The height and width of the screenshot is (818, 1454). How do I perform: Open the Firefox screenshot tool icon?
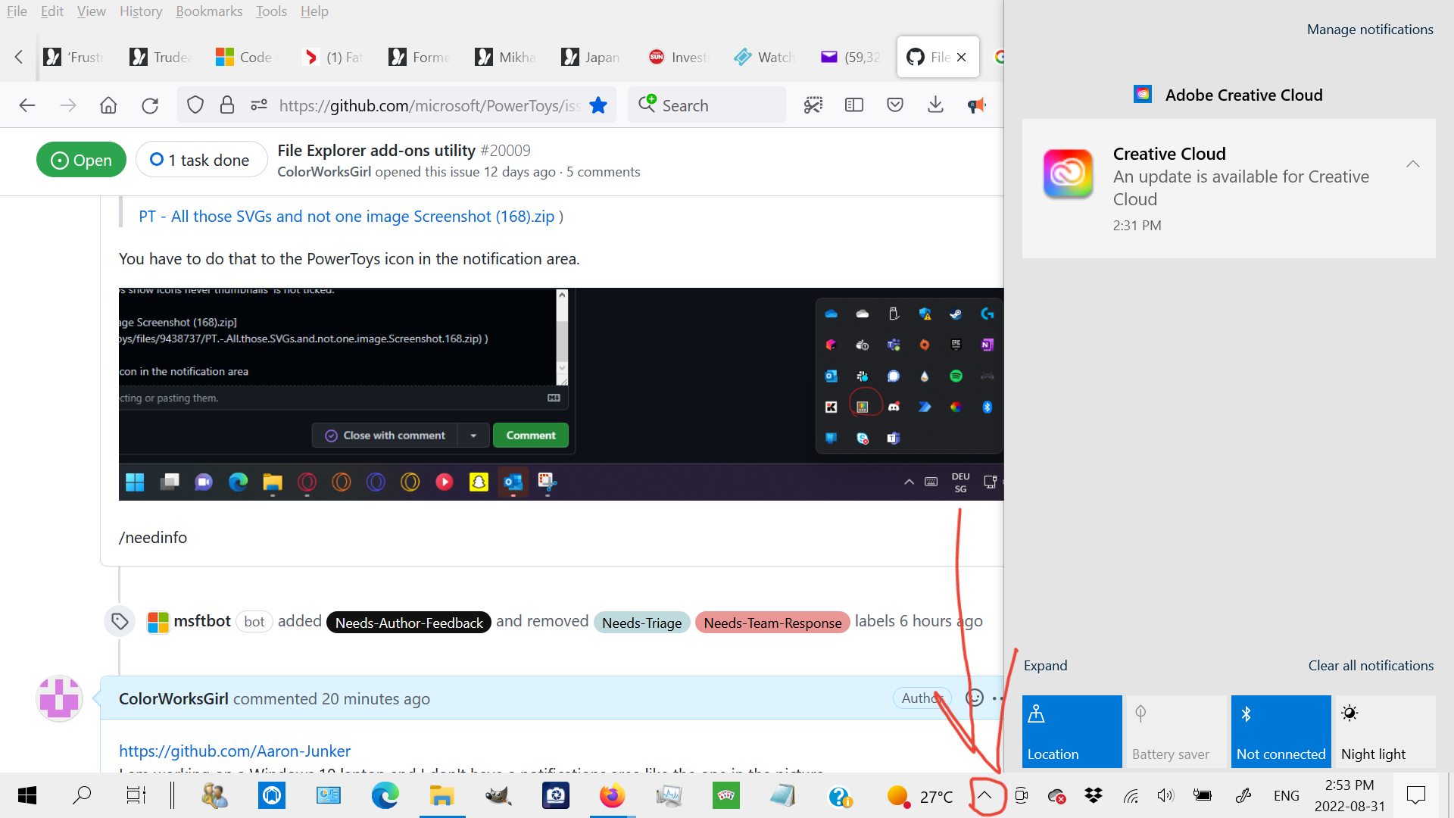(813, 105)
